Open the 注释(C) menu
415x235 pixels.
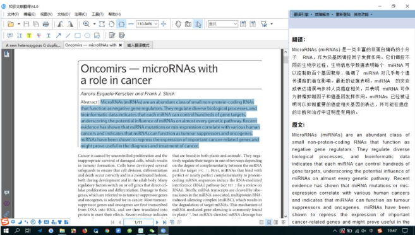[x=80, y=14]
